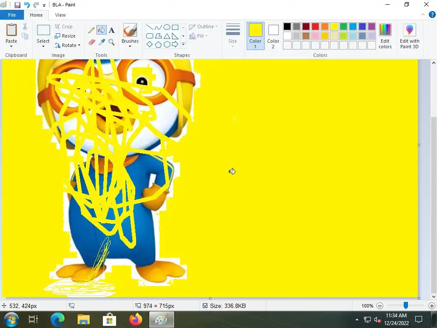Image resolution: width=437 pixels, height=328 pixels.
Task: Activate Color 2 selector
Action: coord(273,36)
